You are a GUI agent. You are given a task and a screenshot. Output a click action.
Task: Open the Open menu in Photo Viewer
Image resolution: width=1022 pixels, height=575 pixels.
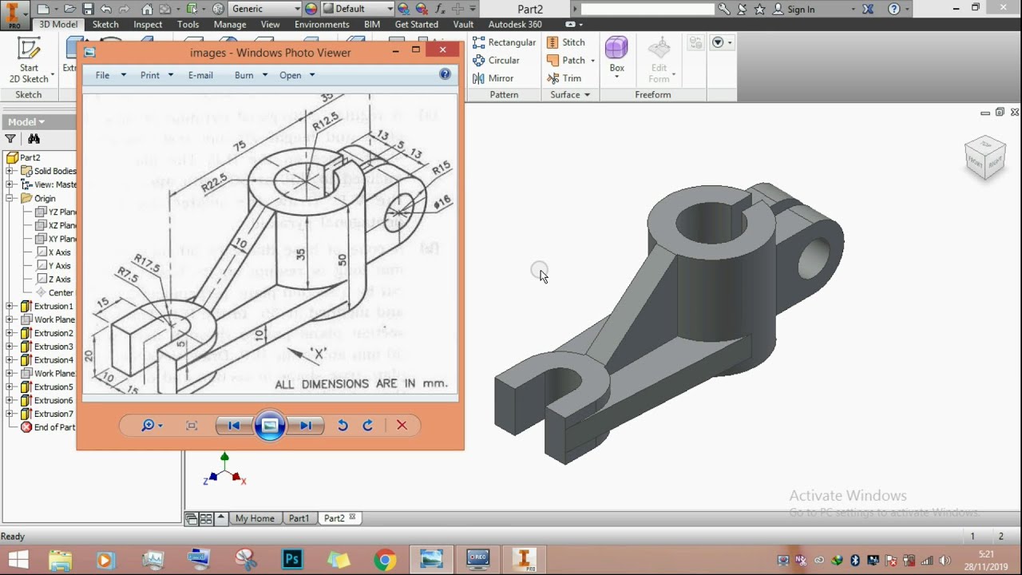click(x=297, y=75)
